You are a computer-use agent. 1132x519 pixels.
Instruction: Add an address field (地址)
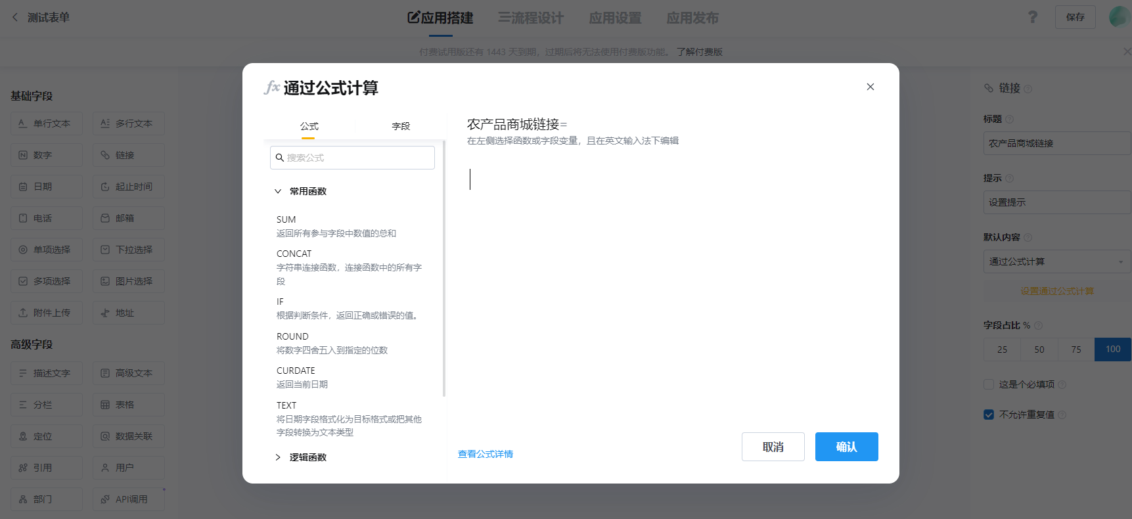[129, 313]
